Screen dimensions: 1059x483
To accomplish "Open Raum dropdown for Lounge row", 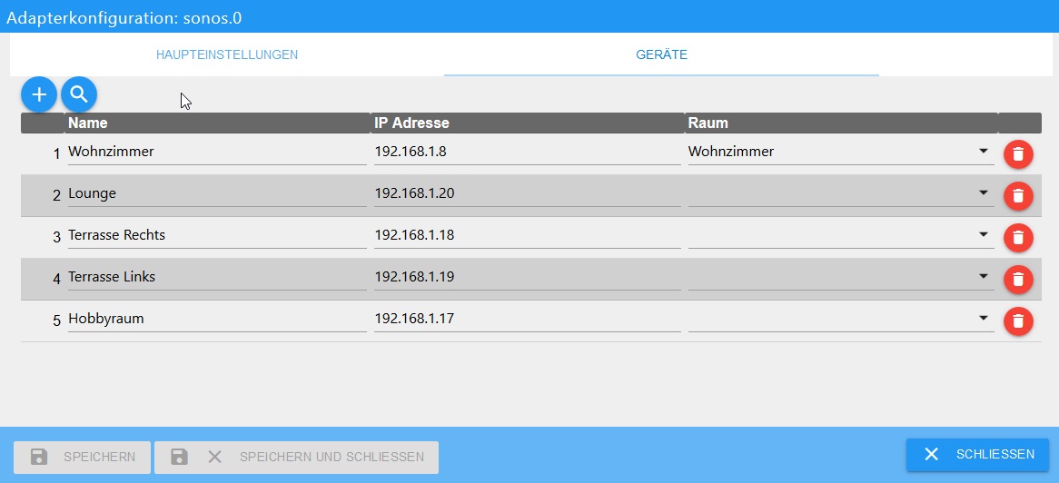I will [841, 194].
